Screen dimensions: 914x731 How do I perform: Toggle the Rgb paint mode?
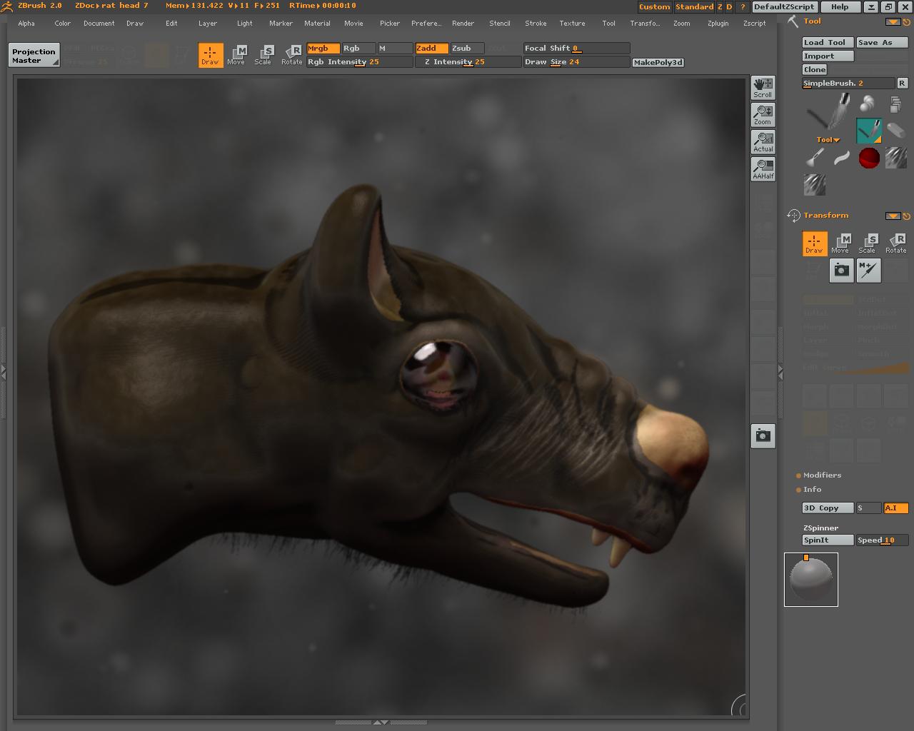359,49
